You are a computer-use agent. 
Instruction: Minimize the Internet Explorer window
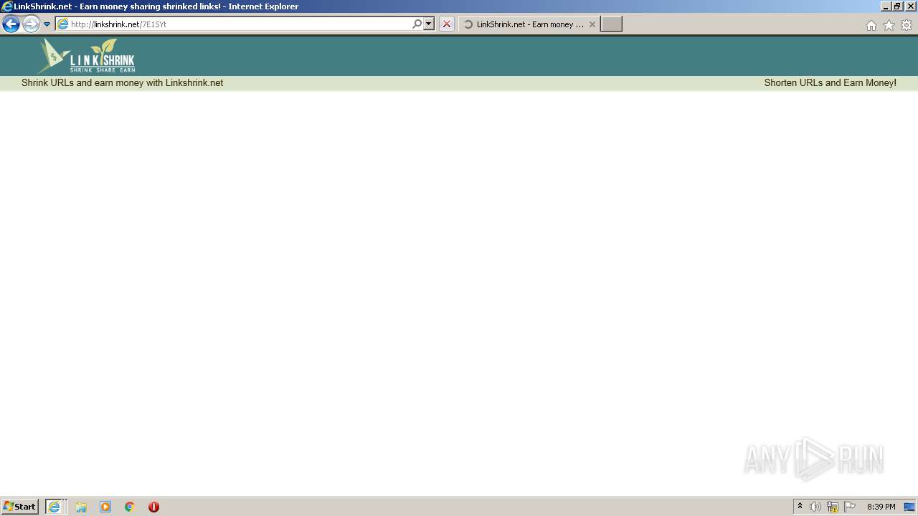[886, 6]
